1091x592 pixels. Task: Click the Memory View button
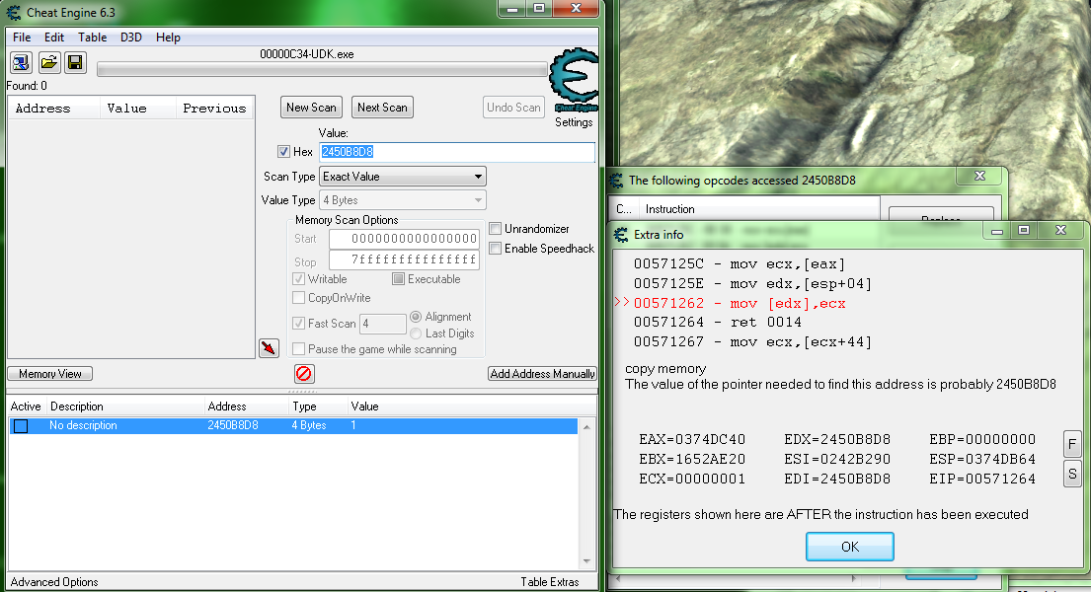(x=50, y=374)
